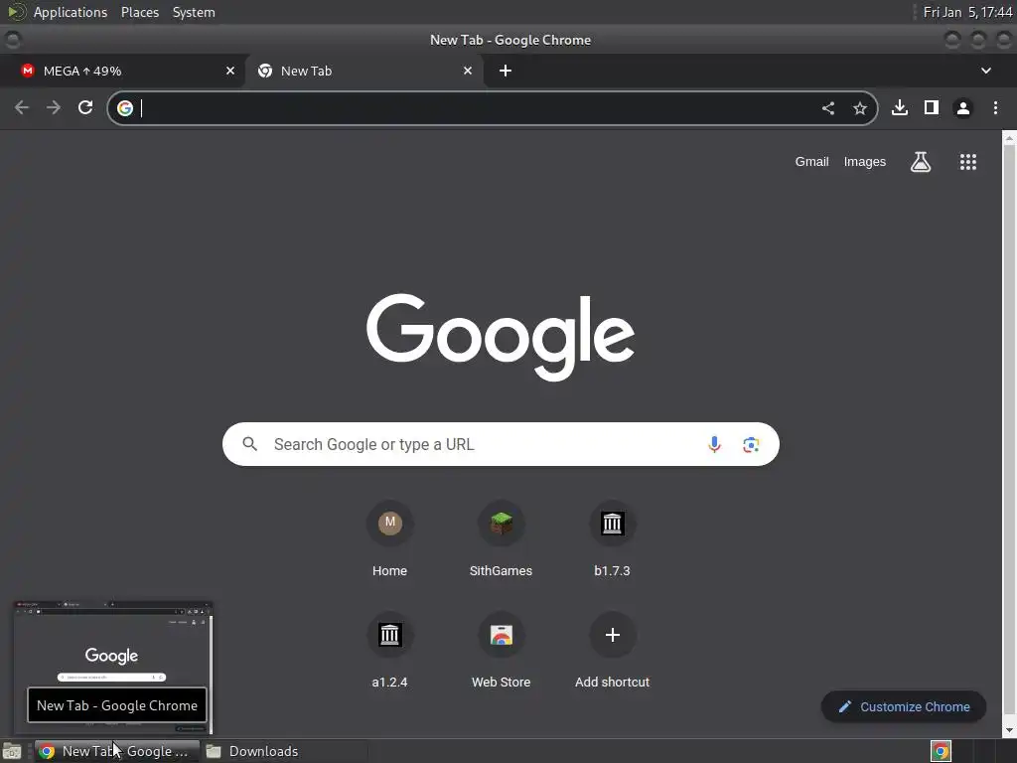The height and width of the screenshot is (763, 1017).
Task: Click the Search Google or type a URL box
Action: click(x=501, y=444)
